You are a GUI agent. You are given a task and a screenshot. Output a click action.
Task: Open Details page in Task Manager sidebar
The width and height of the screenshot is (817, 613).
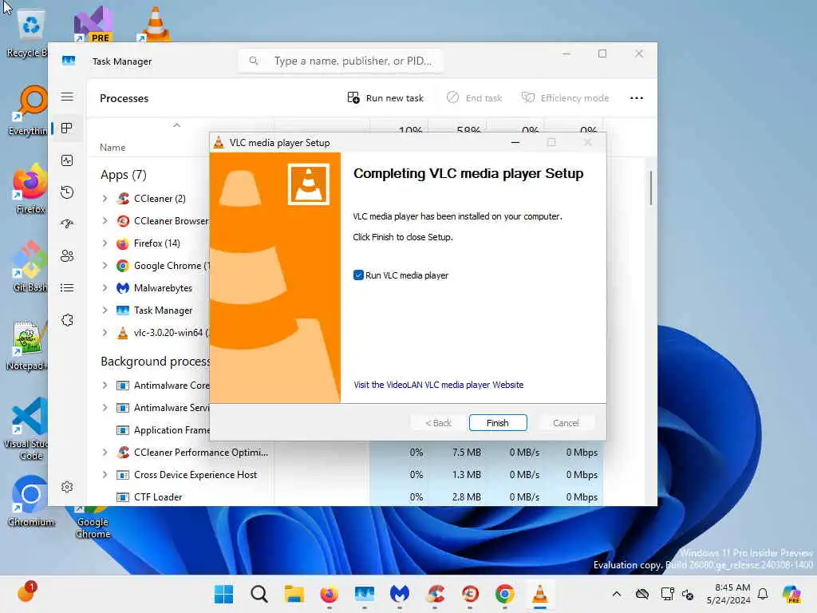pos(67,287)
